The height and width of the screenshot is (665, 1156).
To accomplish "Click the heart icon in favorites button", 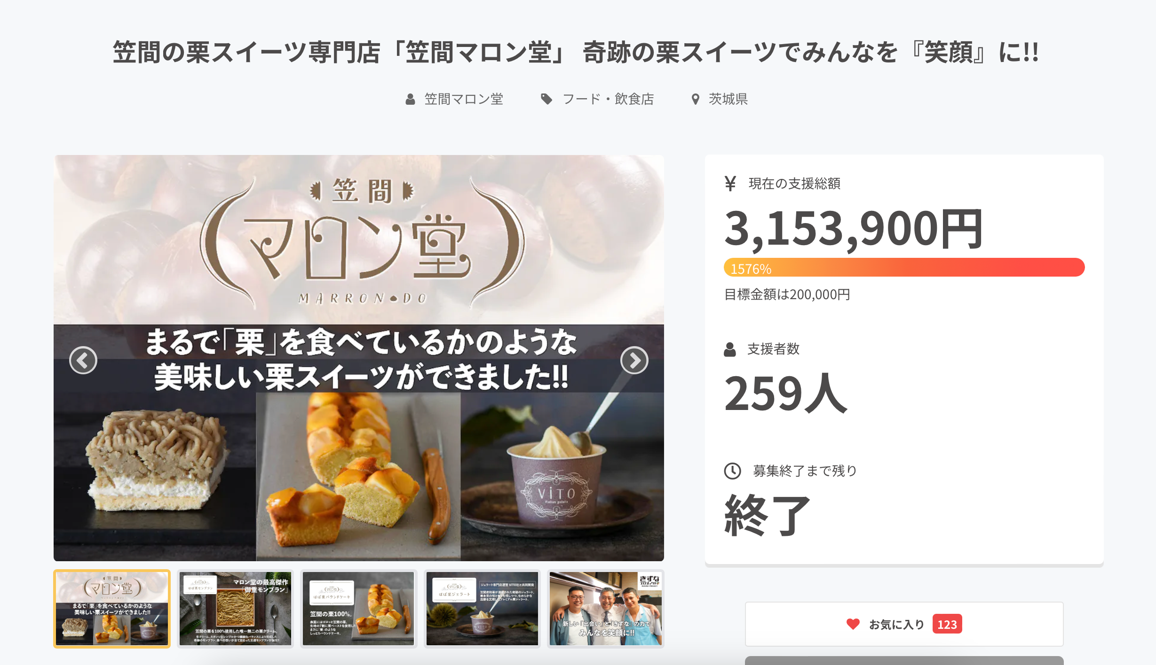I will click(853, 624).
